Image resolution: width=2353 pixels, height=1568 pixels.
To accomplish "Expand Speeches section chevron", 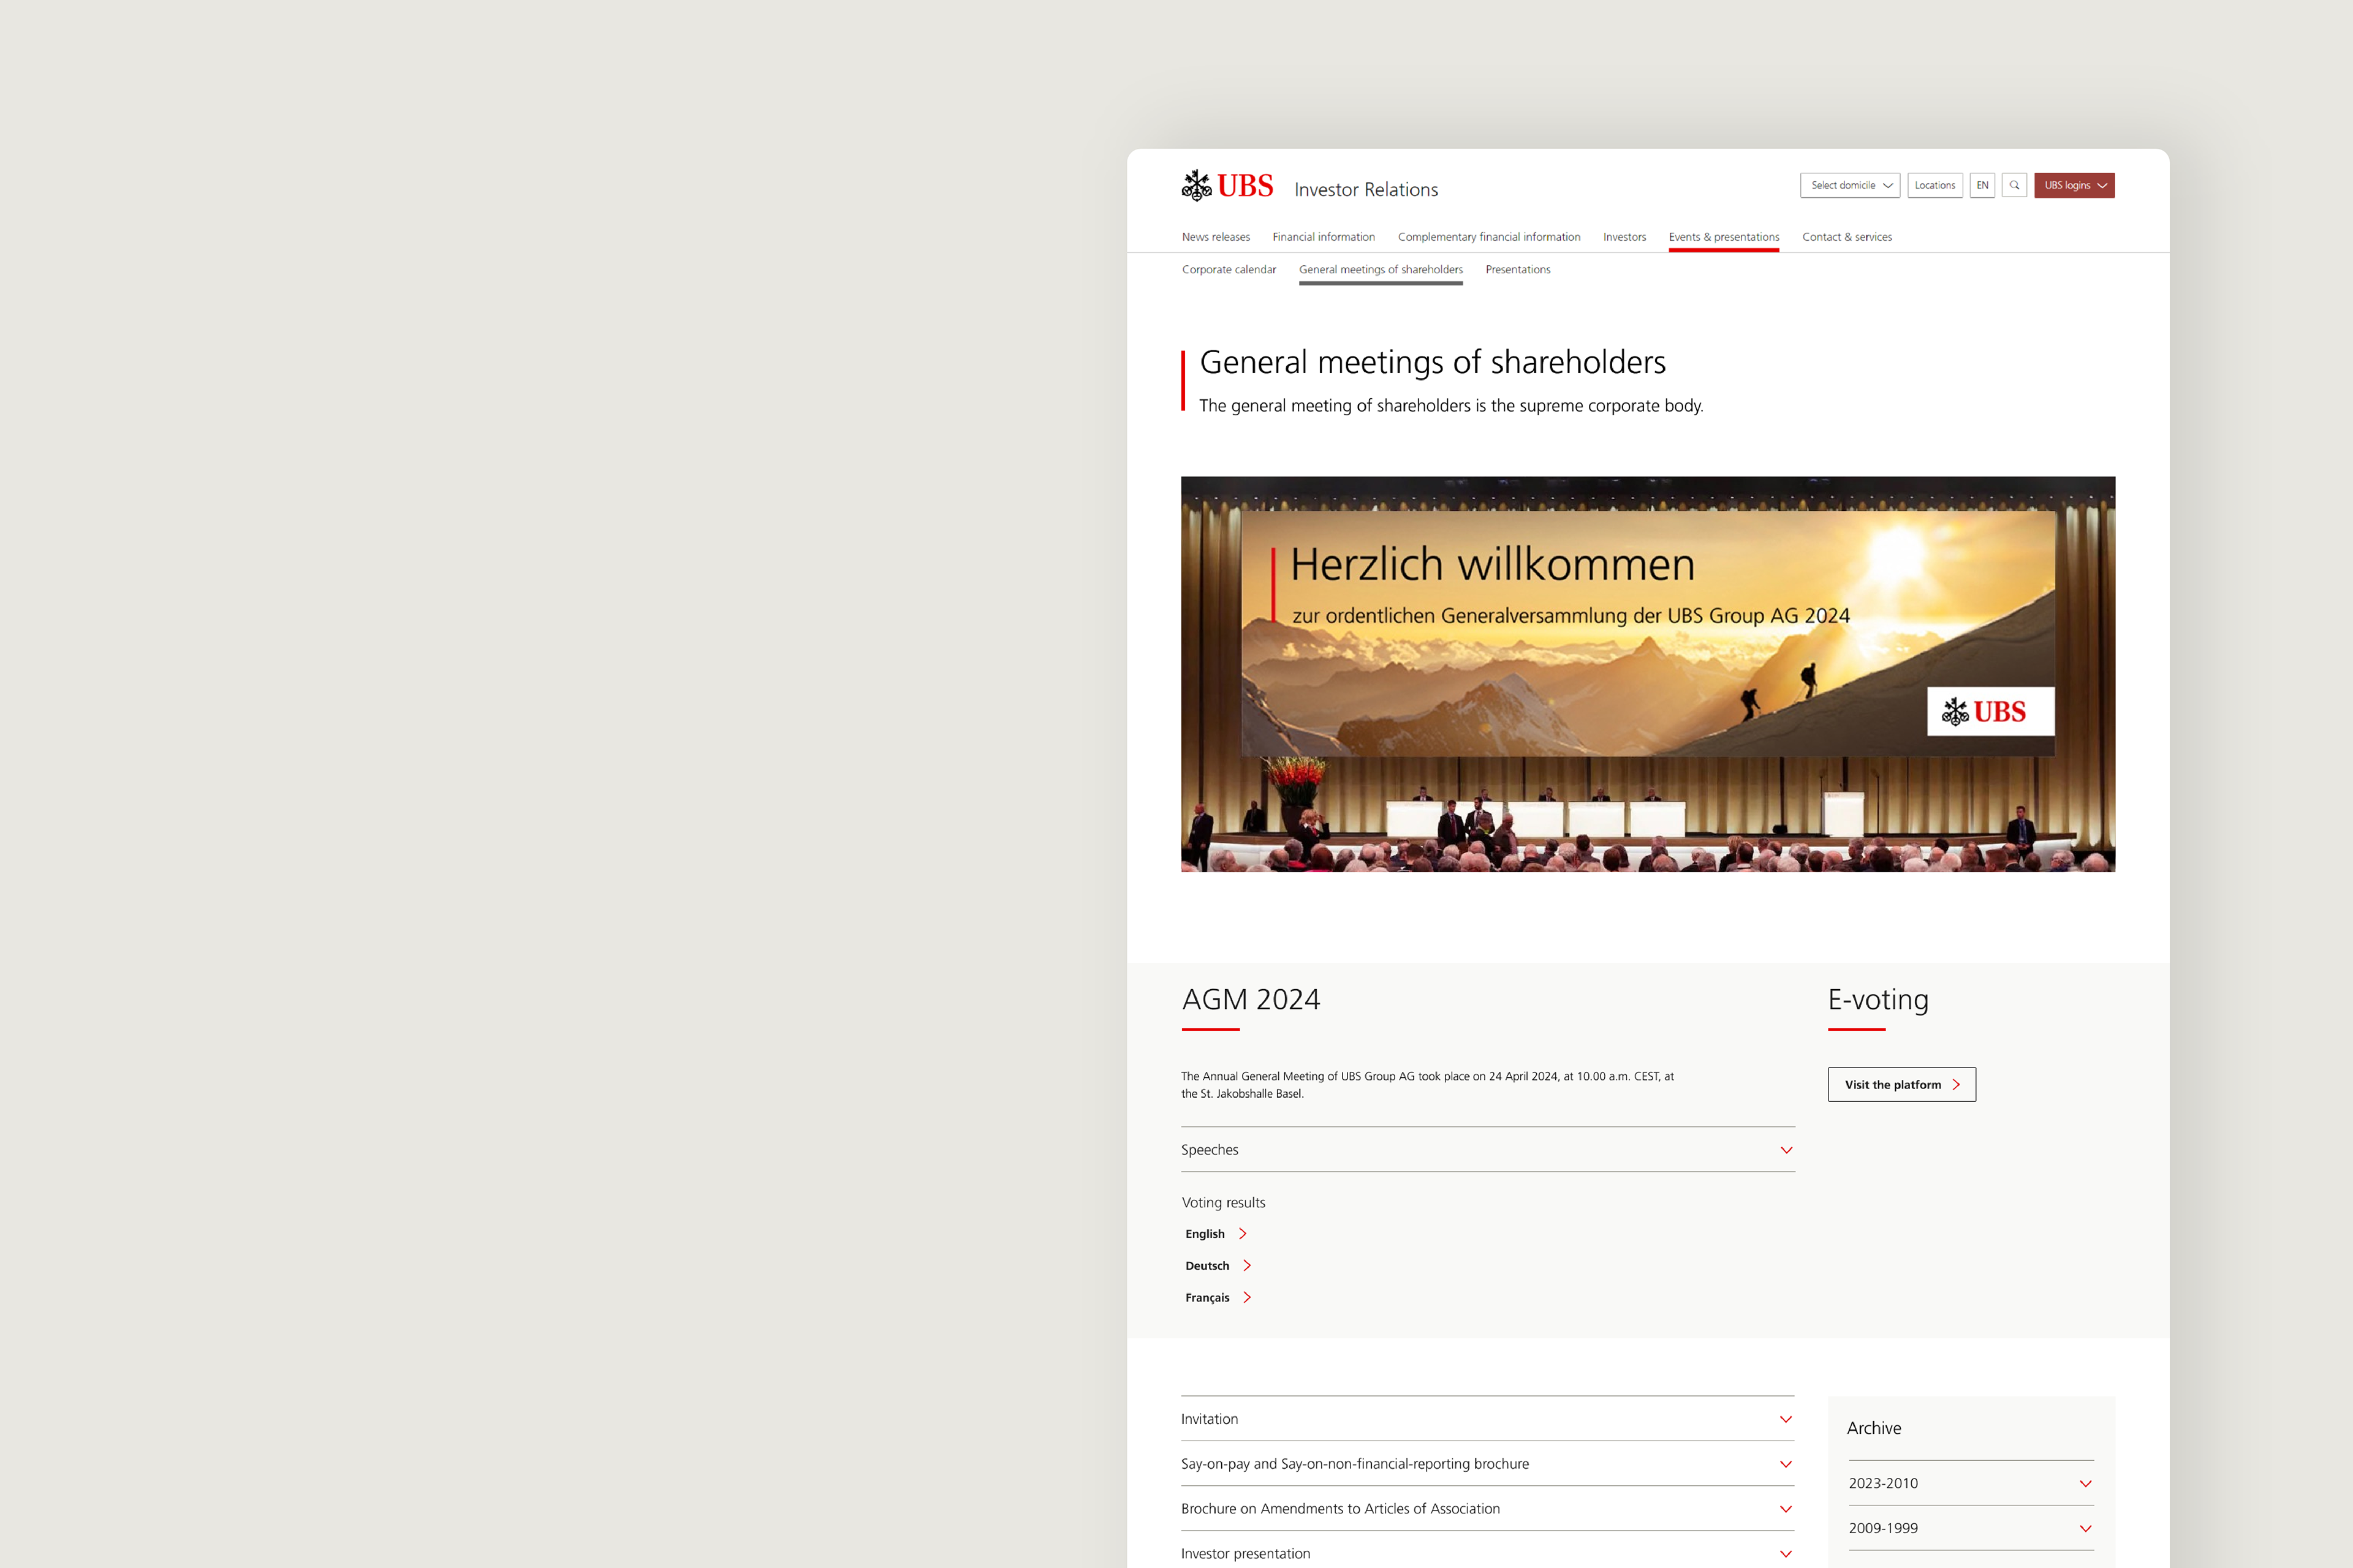I will pyautogui.click(x=1786, y=1150).
